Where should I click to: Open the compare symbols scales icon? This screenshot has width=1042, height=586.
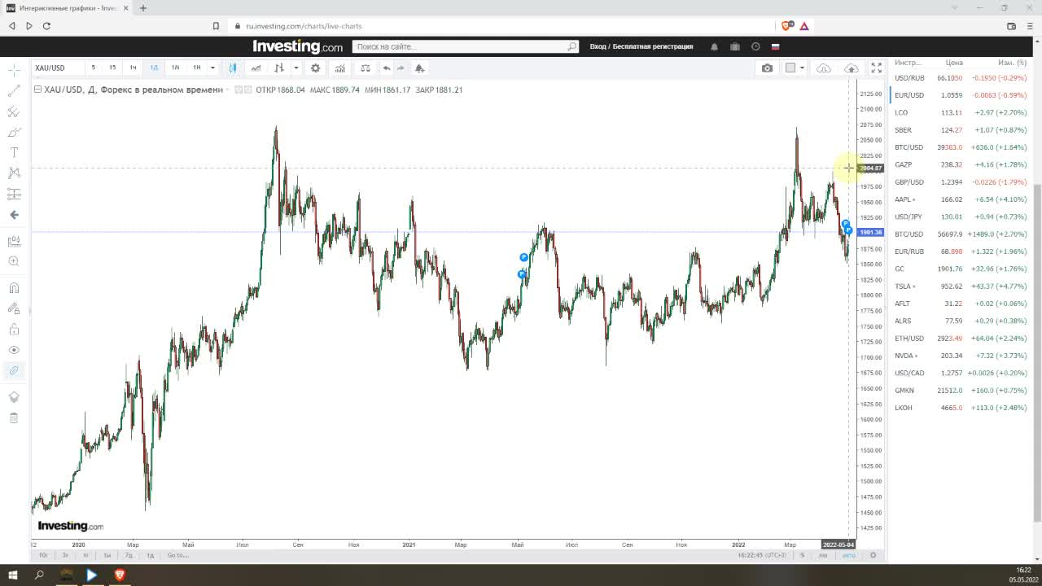click(x=365, y=68)
